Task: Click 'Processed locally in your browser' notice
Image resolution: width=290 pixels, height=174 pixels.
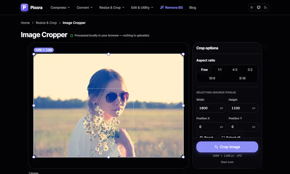Action: [112, 35]
